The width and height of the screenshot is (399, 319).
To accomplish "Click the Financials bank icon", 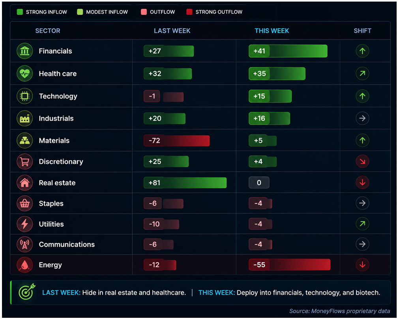I will pos(25,51).
